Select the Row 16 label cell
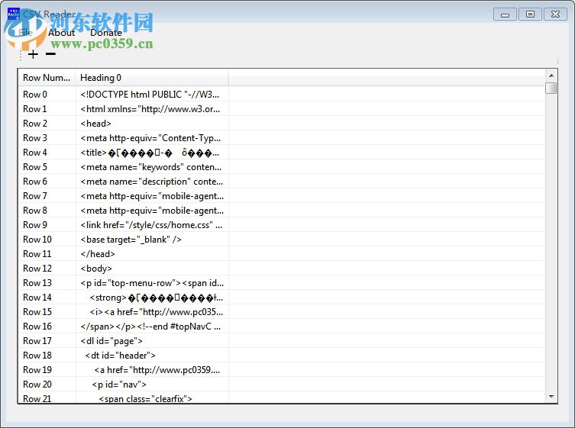Image resolution: width=575 pixels, height=428 pixels. click(47, 327)
